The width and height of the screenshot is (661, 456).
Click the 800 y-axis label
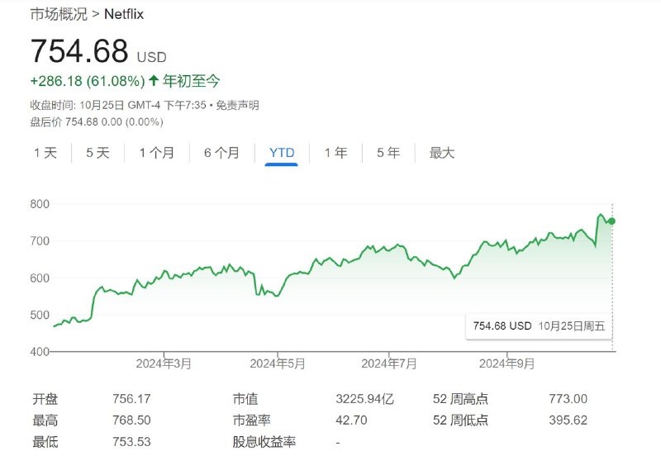[40, 204]
